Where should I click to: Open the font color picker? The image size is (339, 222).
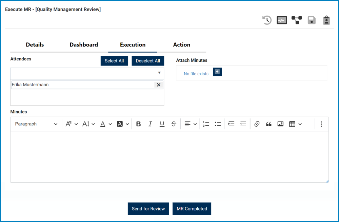coord(103,124)
